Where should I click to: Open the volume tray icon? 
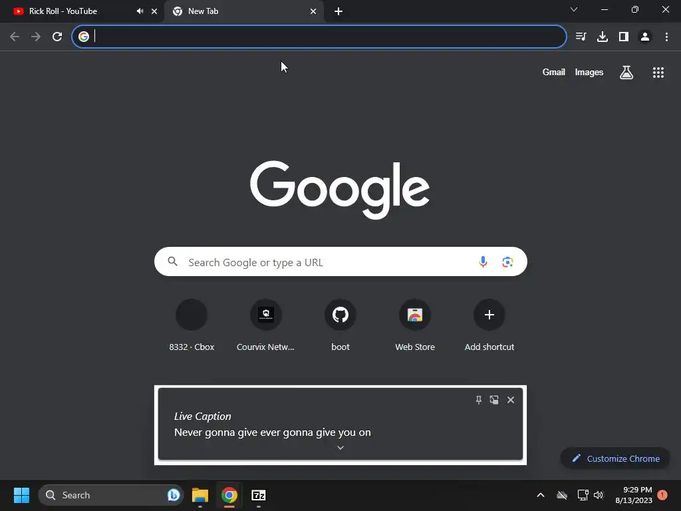(599, 495)
